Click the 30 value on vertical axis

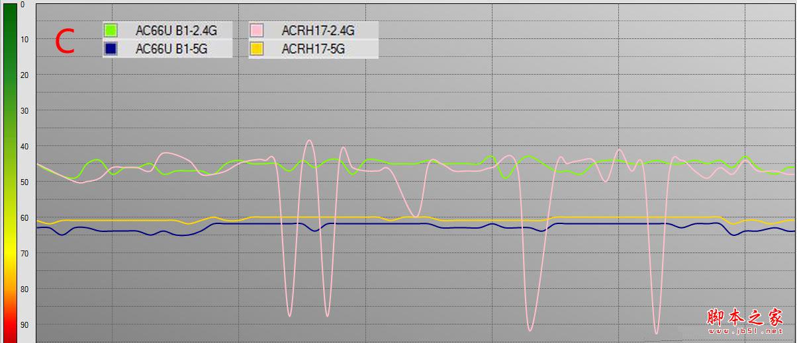coord(24,110)
